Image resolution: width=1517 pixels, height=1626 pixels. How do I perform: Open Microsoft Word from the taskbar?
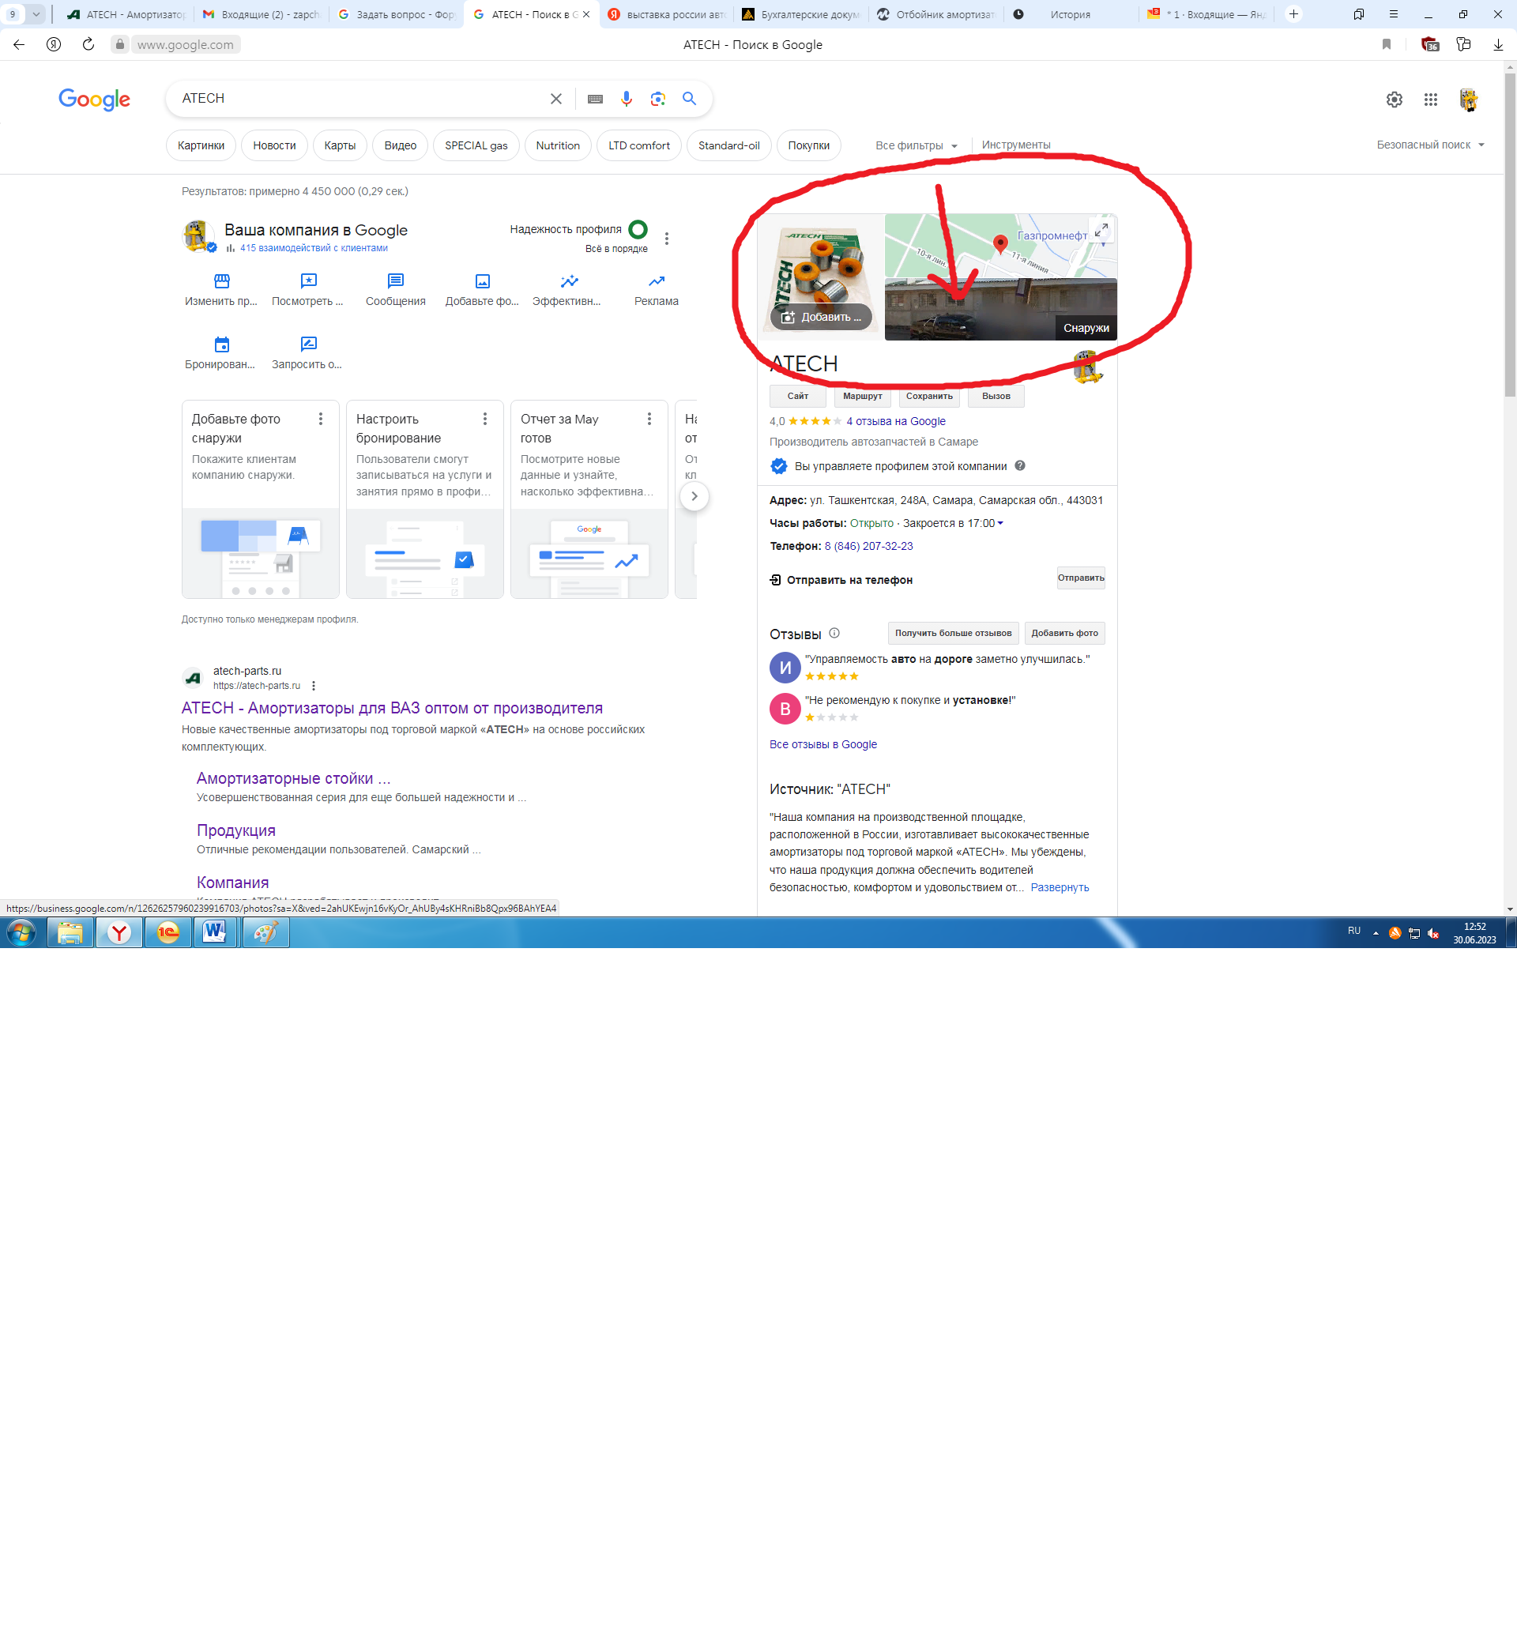click(x=215, y=932)
